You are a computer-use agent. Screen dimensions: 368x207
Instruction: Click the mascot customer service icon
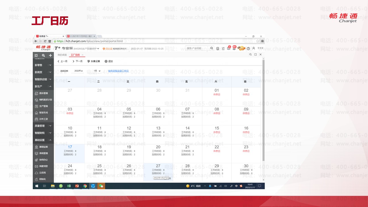coord(241,48)
